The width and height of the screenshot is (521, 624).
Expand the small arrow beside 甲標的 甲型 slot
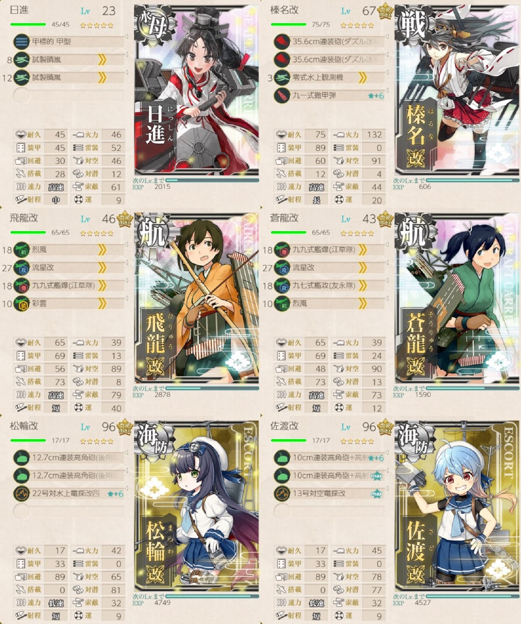(x=126, y=37)
